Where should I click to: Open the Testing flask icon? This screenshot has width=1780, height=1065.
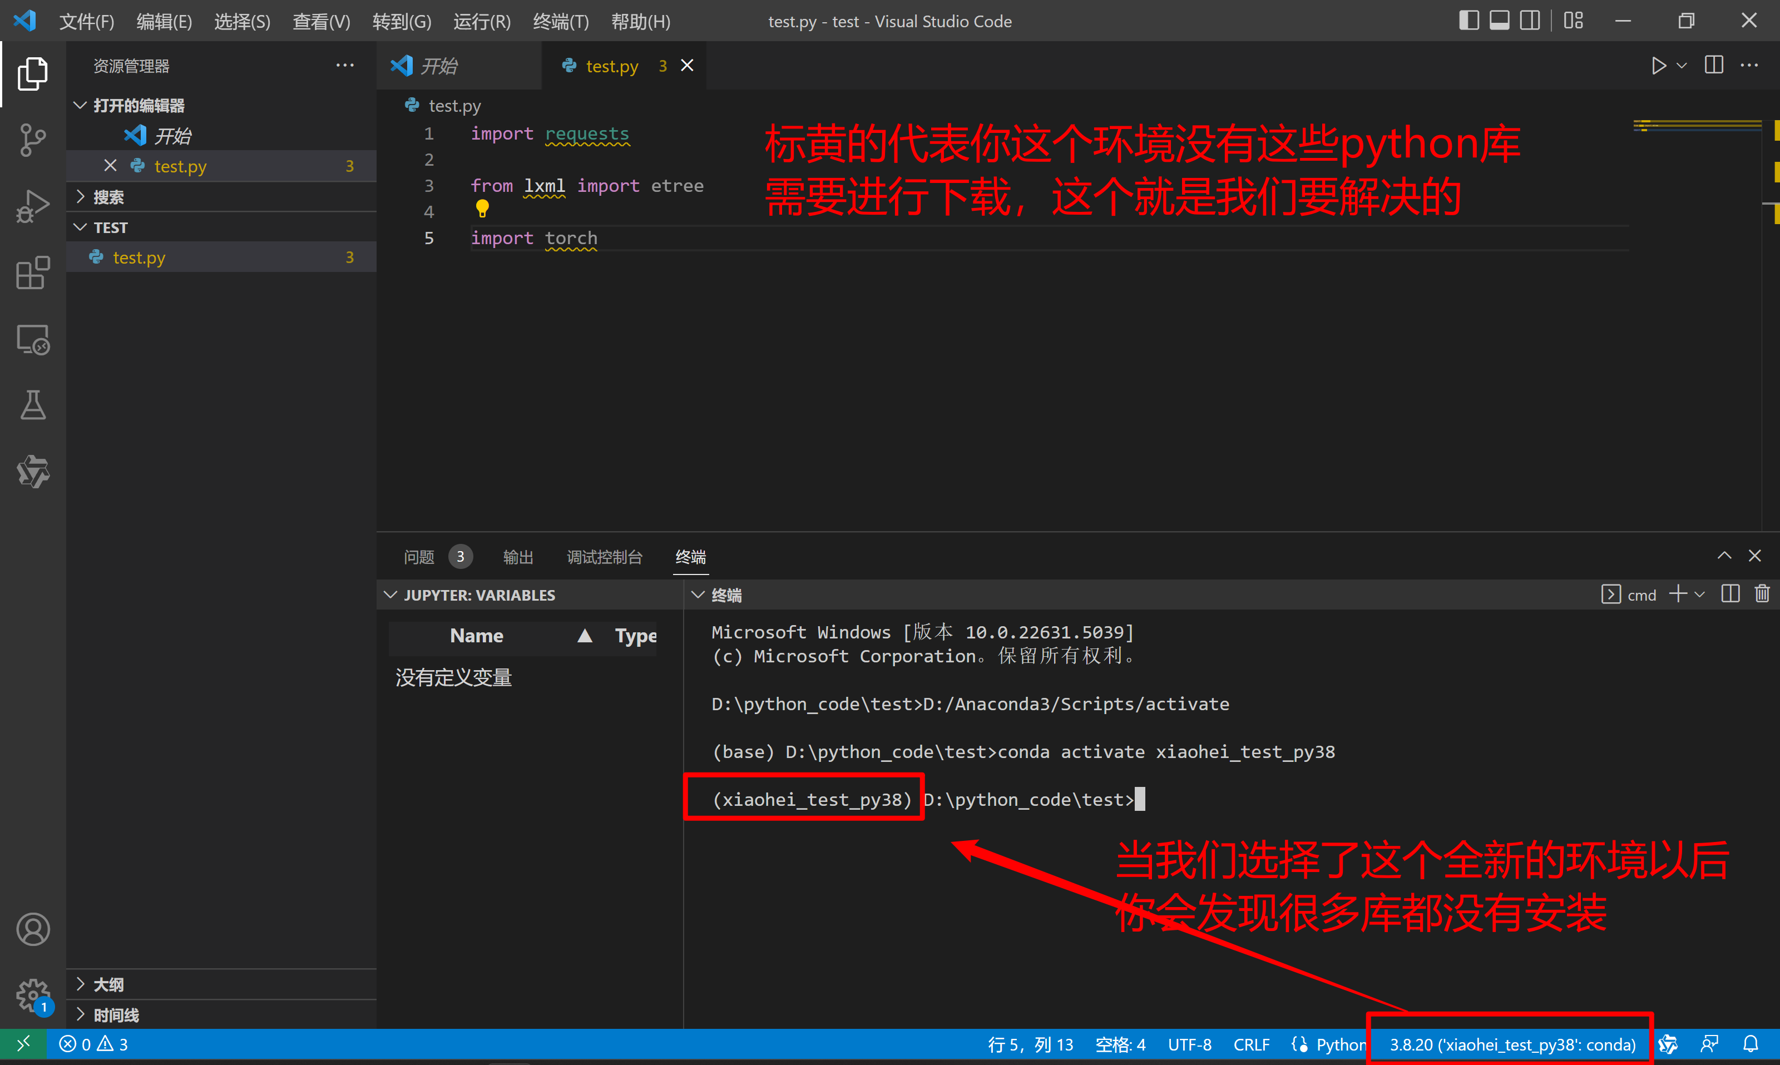(x=32, y=405)
